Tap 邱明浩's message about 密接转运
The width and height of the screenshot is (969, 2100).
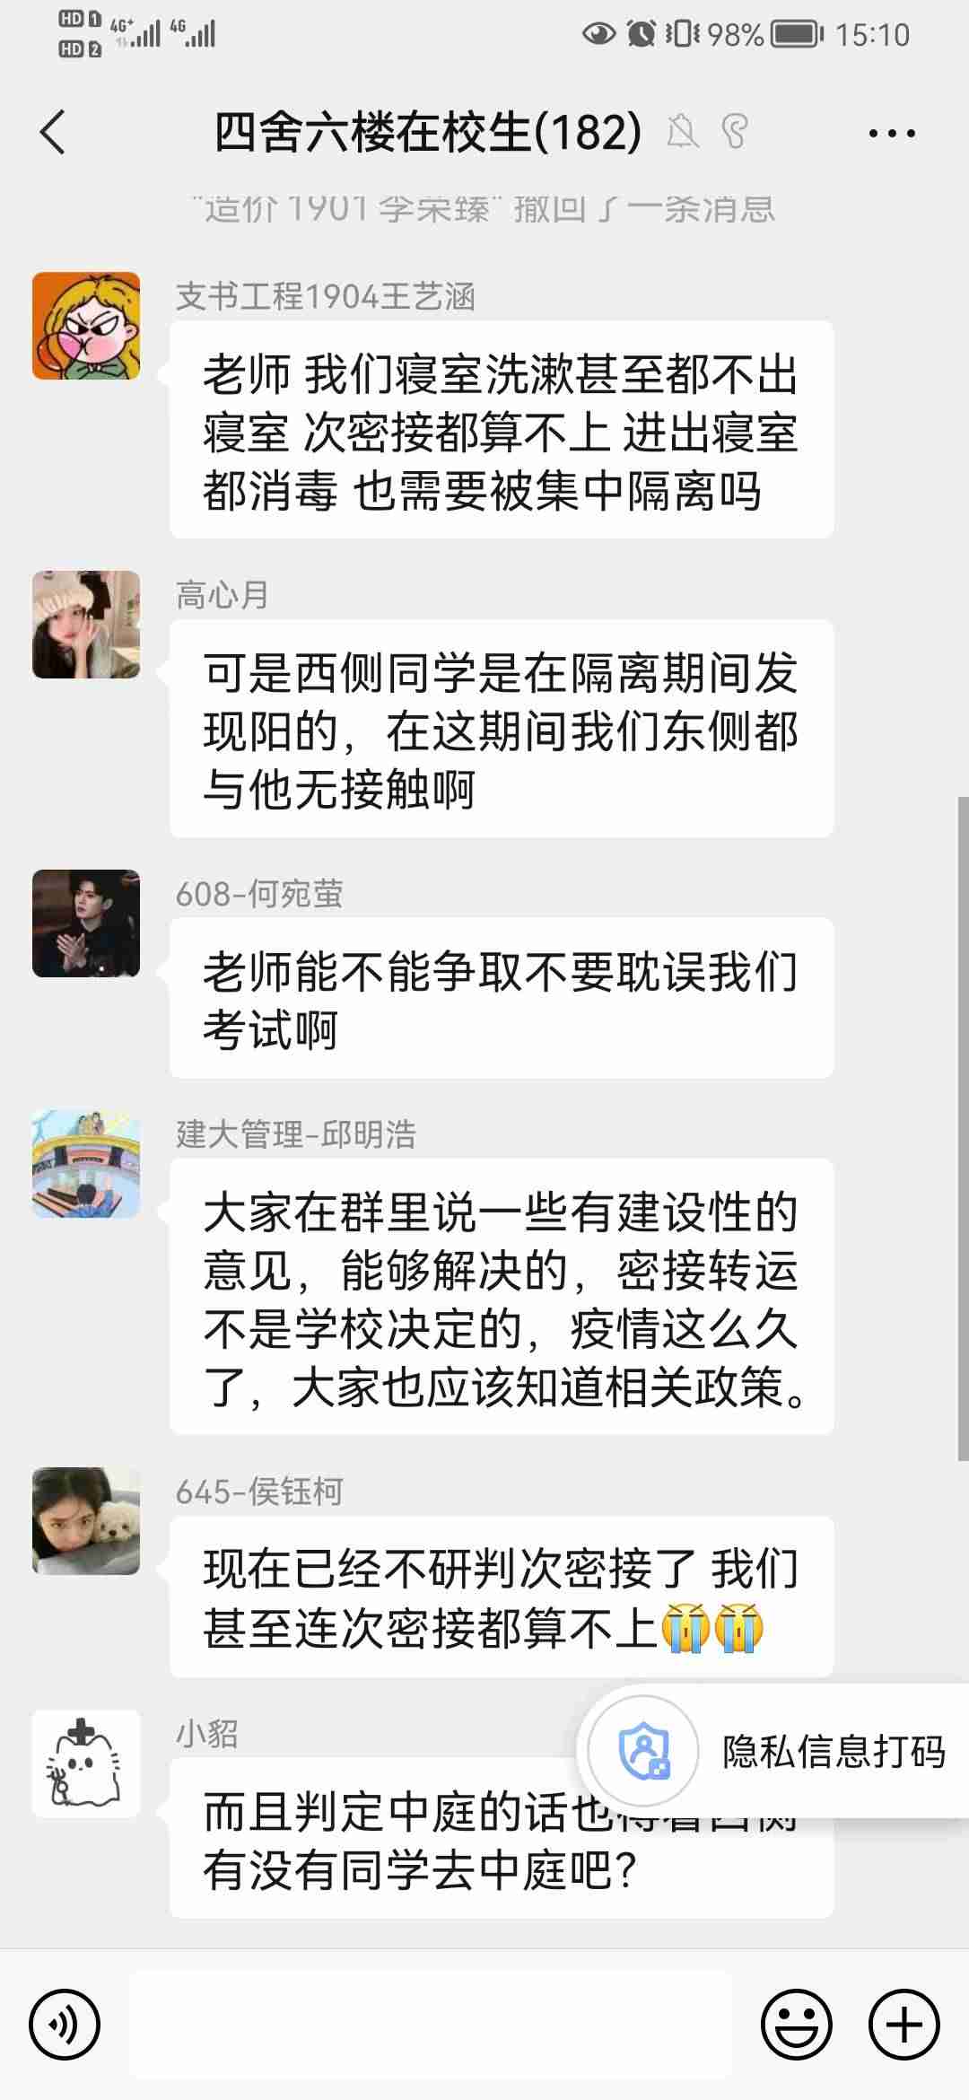(x=502, y=1297)
